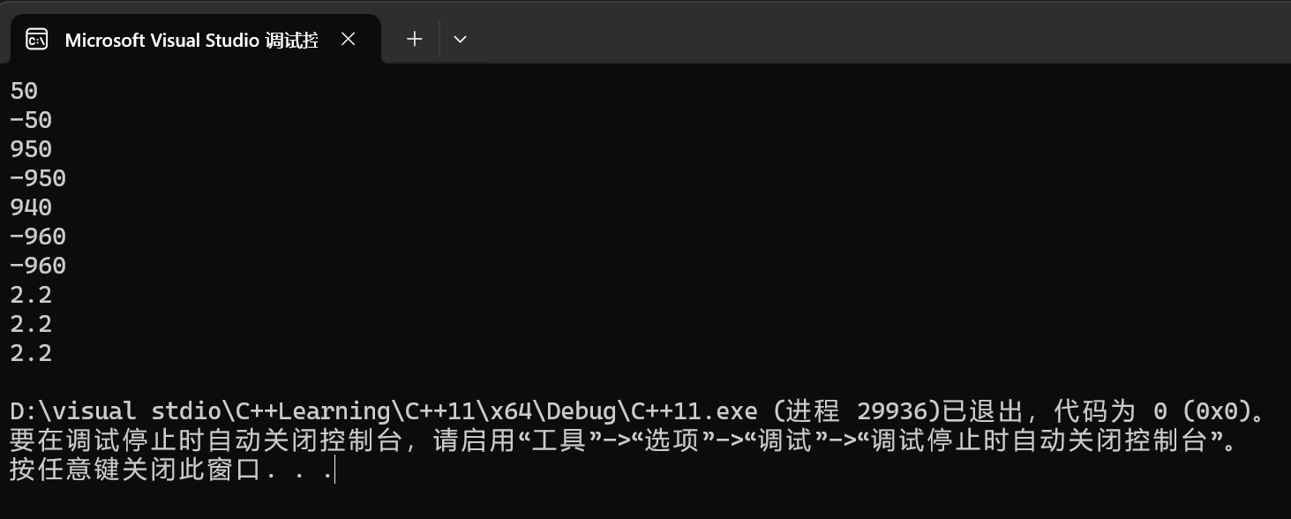
Task: Click the dropdown arrow next to plus button
Action: pos(459,38)
